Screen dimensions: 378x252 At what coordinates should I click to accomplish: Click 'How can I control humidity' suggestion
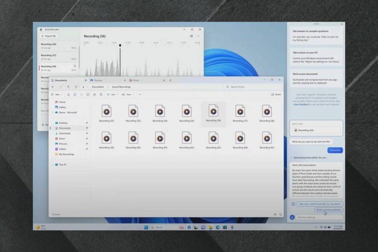(x=320, y=204)
